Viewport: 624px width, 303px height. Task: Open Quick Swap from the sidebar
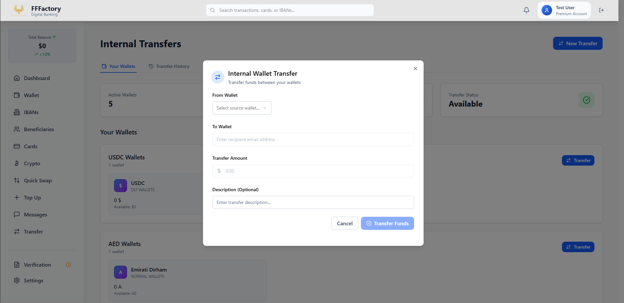(x=37, y=180)
